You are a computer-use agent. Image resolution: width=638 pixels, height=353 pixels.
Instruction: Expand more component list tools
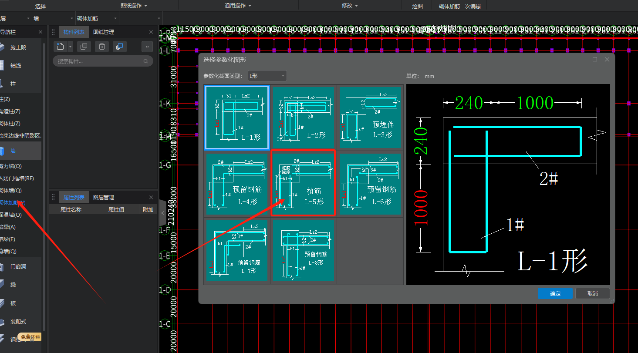(147, 47)
